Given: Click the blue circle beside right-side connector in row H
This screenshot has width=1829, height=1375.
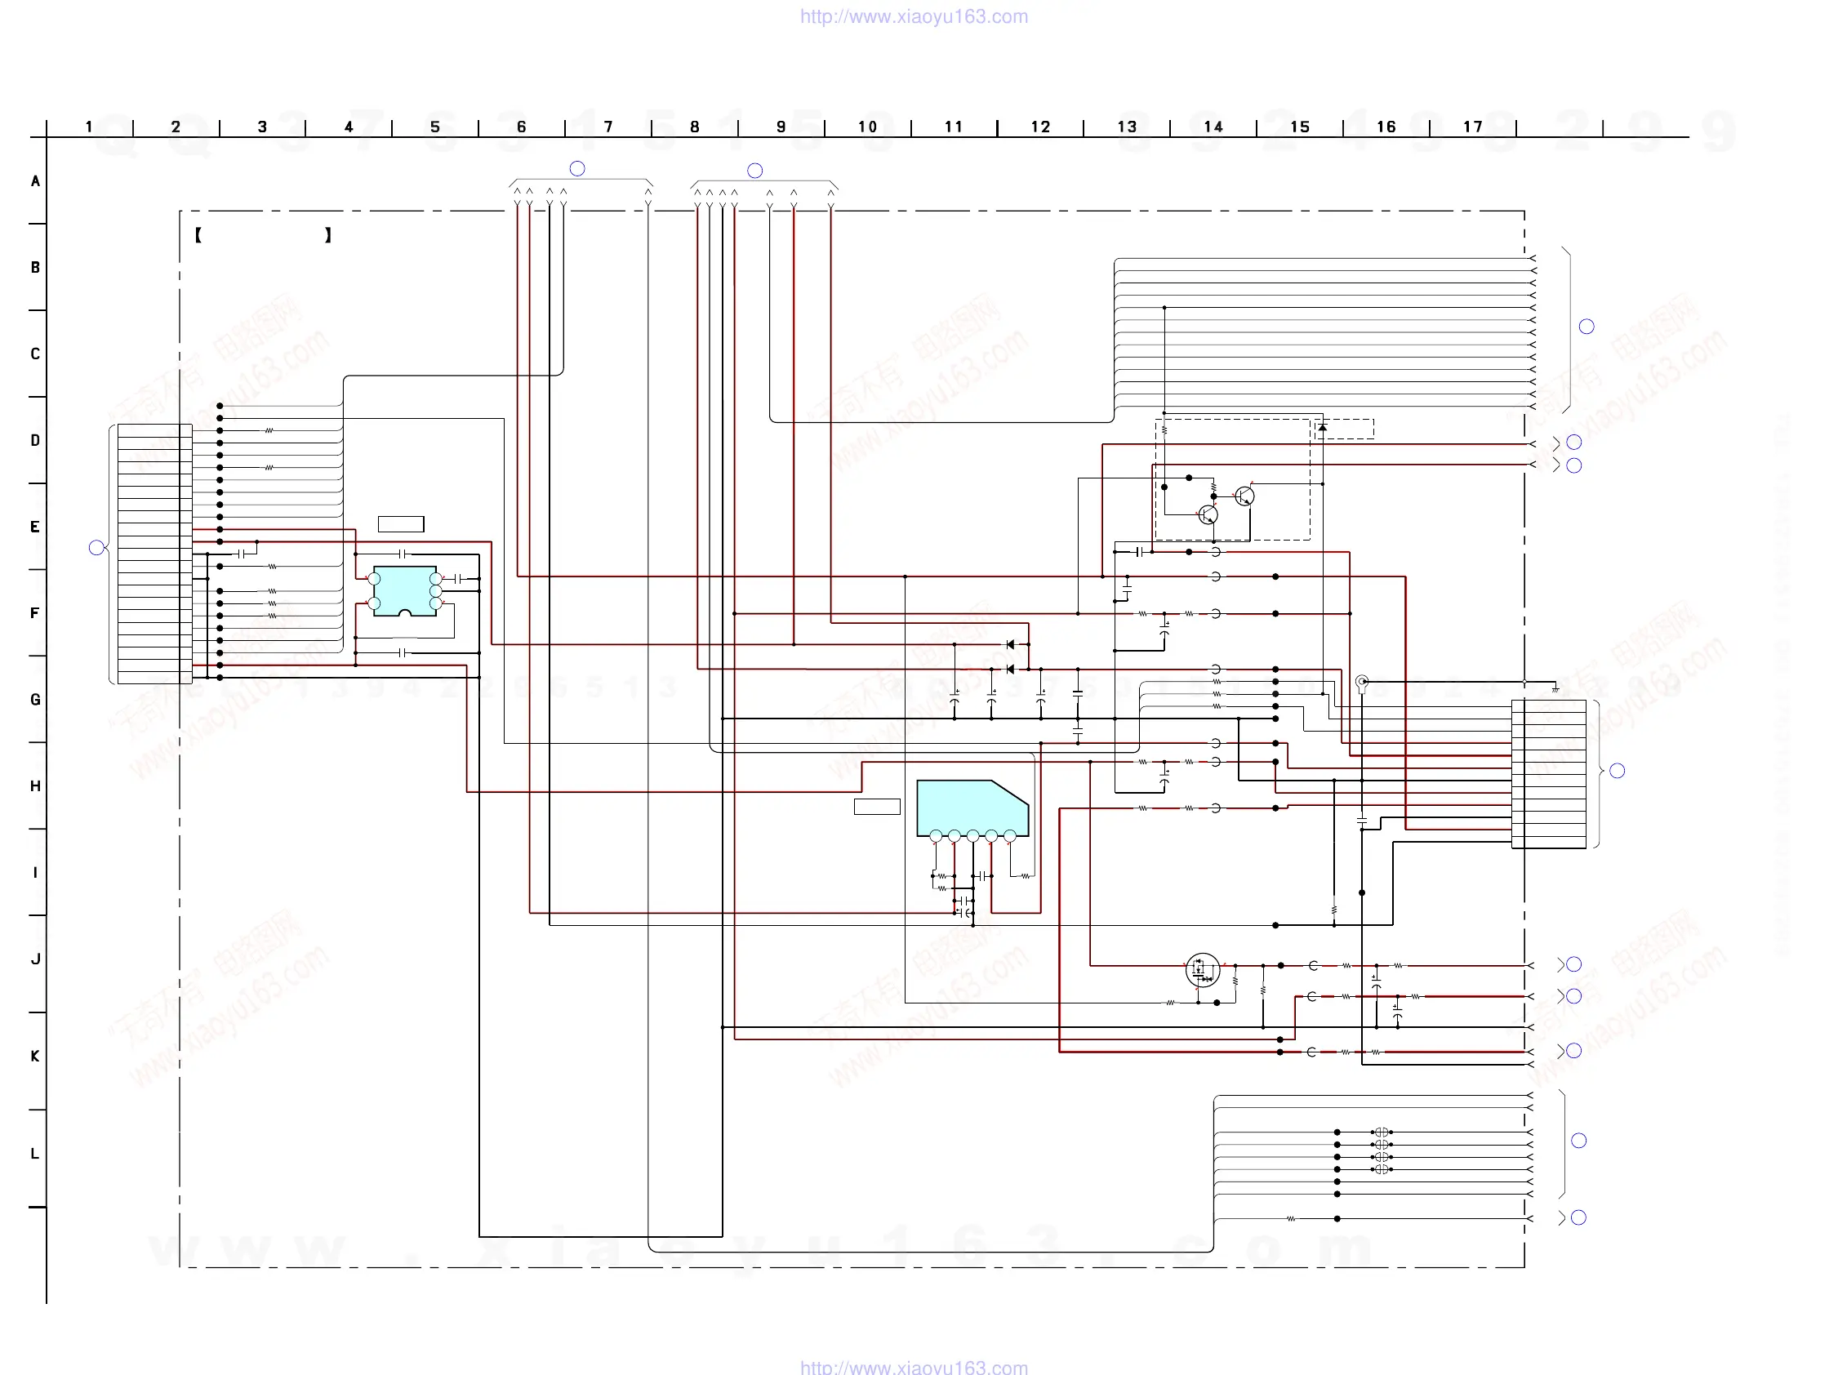Looking at the screenshot, I should pyautogui.click(x=1618, y=771).
